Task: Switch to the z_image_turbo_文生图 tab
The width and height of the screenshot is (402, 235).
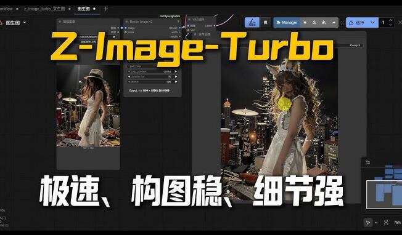Action: tap(44, 9)
